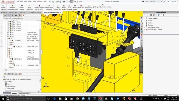179x101 pixels.
Task: Open the Segregation Manager
Action: coord(89,8)
